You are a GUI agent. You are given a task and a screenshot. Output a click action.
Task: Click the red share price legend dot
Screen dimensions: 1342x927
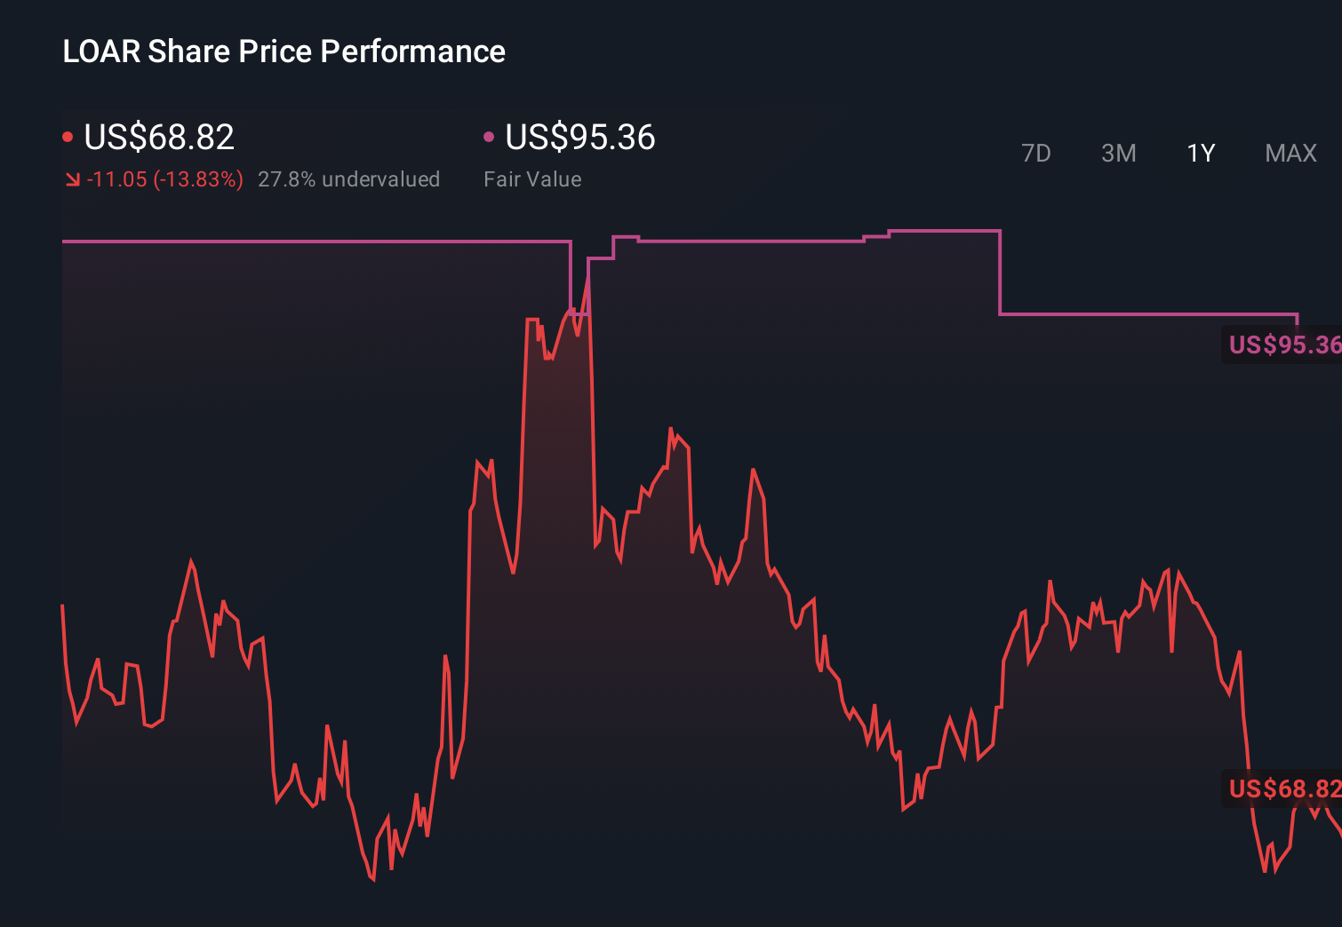point(68,135)
